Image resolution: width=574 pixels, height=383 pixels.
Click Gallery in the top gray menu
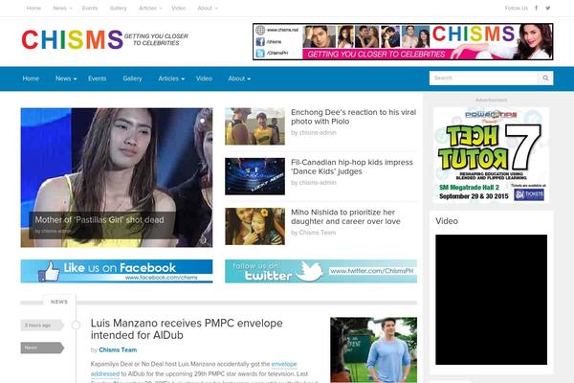[x=119, y=8]
